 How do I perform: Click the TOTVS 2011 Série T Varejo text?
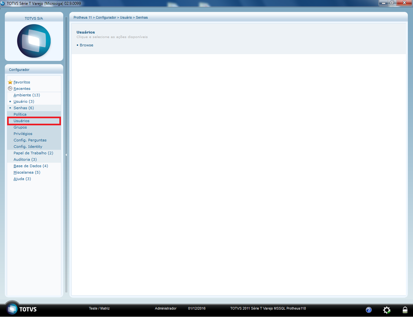268,308
